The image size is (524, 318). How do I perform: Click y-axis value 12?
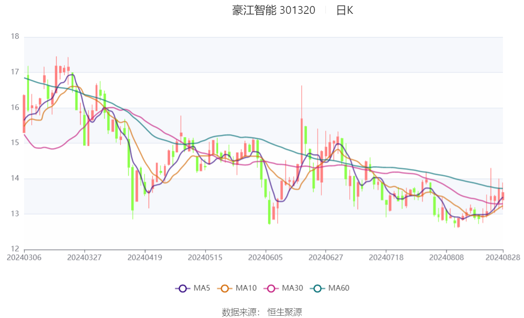coord(15,249)
